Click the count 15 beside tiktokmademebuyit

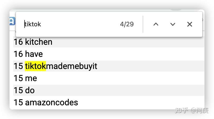(18, 66)
